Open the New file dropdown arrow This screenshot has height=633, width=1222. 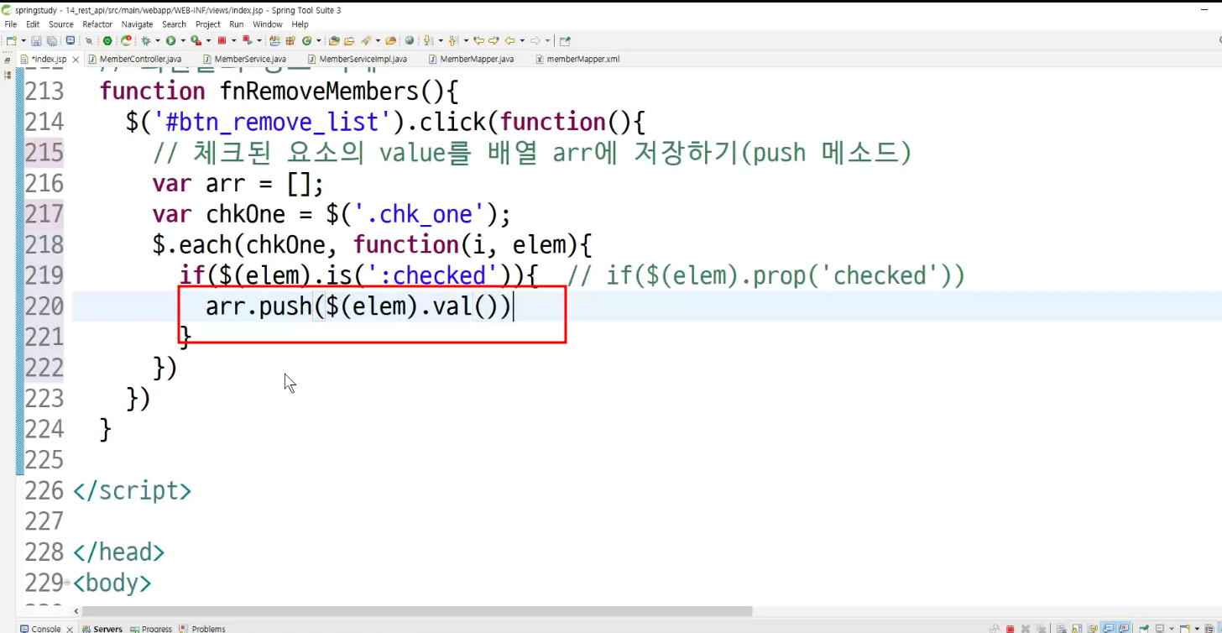23,40
